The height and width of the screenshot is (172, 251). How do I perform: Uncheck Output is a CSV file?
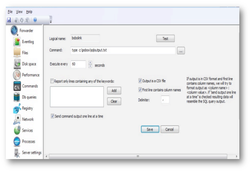[140, 81]
